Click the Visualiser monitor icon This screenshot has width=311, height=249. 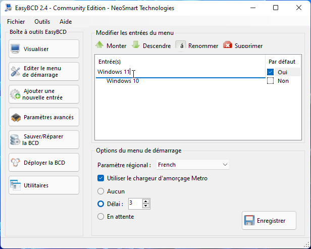(15, 49)
